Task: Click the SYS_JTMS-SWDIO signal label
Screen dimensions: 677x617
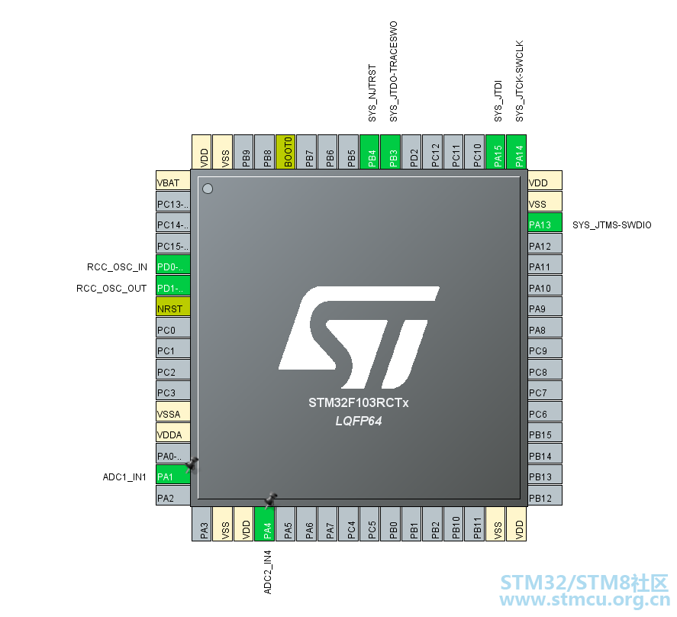Action: (x=612, y=225)
